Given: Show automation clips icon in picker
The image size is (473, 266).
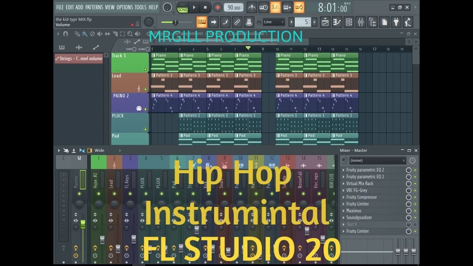Looking at the screenshot, I should [x=96, y=47].
